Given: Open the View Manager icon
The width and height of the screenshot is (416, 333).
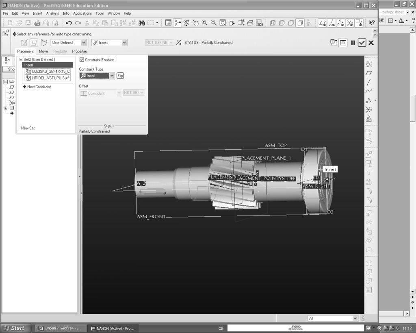Looking at the screenshot, I should [259, 23].
